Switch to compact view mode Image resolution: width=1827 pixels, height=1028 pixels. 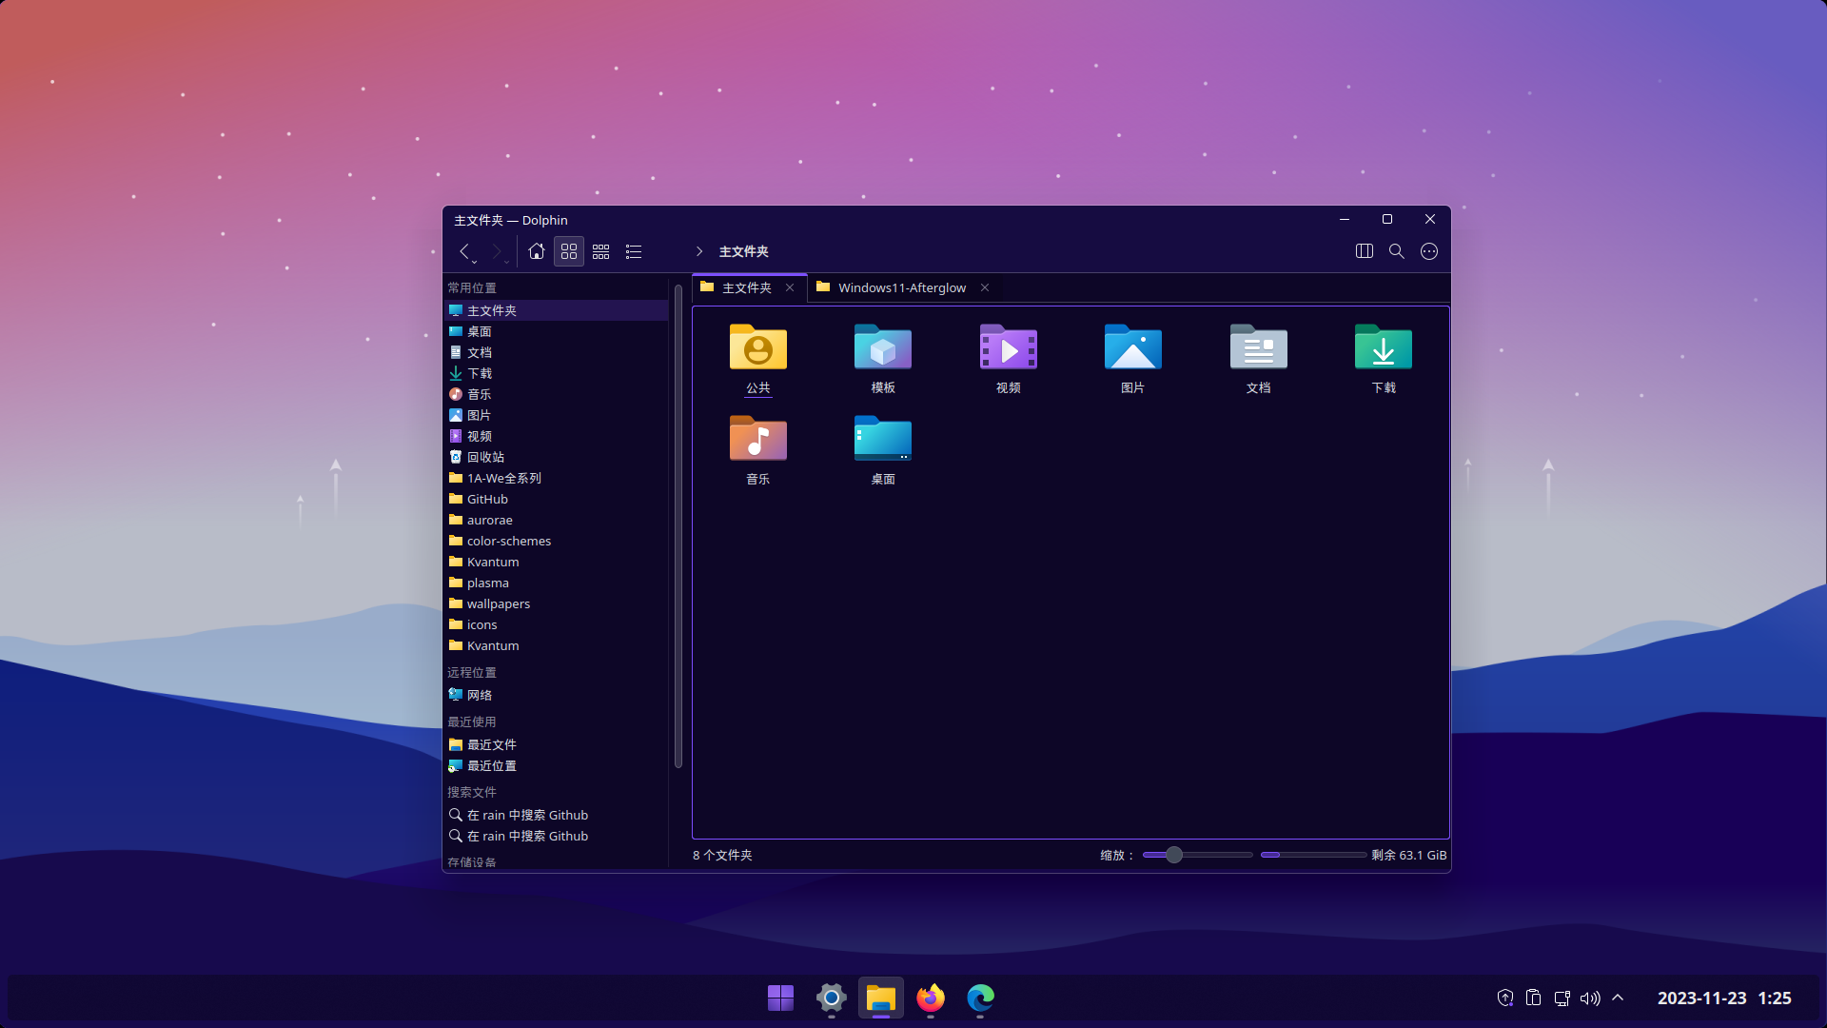[601, 251]
